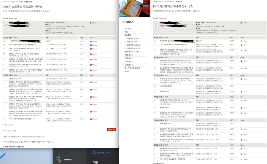267x164 pixels.
Task: Click the DHL package courier banner image
Action: click(134, 9)
